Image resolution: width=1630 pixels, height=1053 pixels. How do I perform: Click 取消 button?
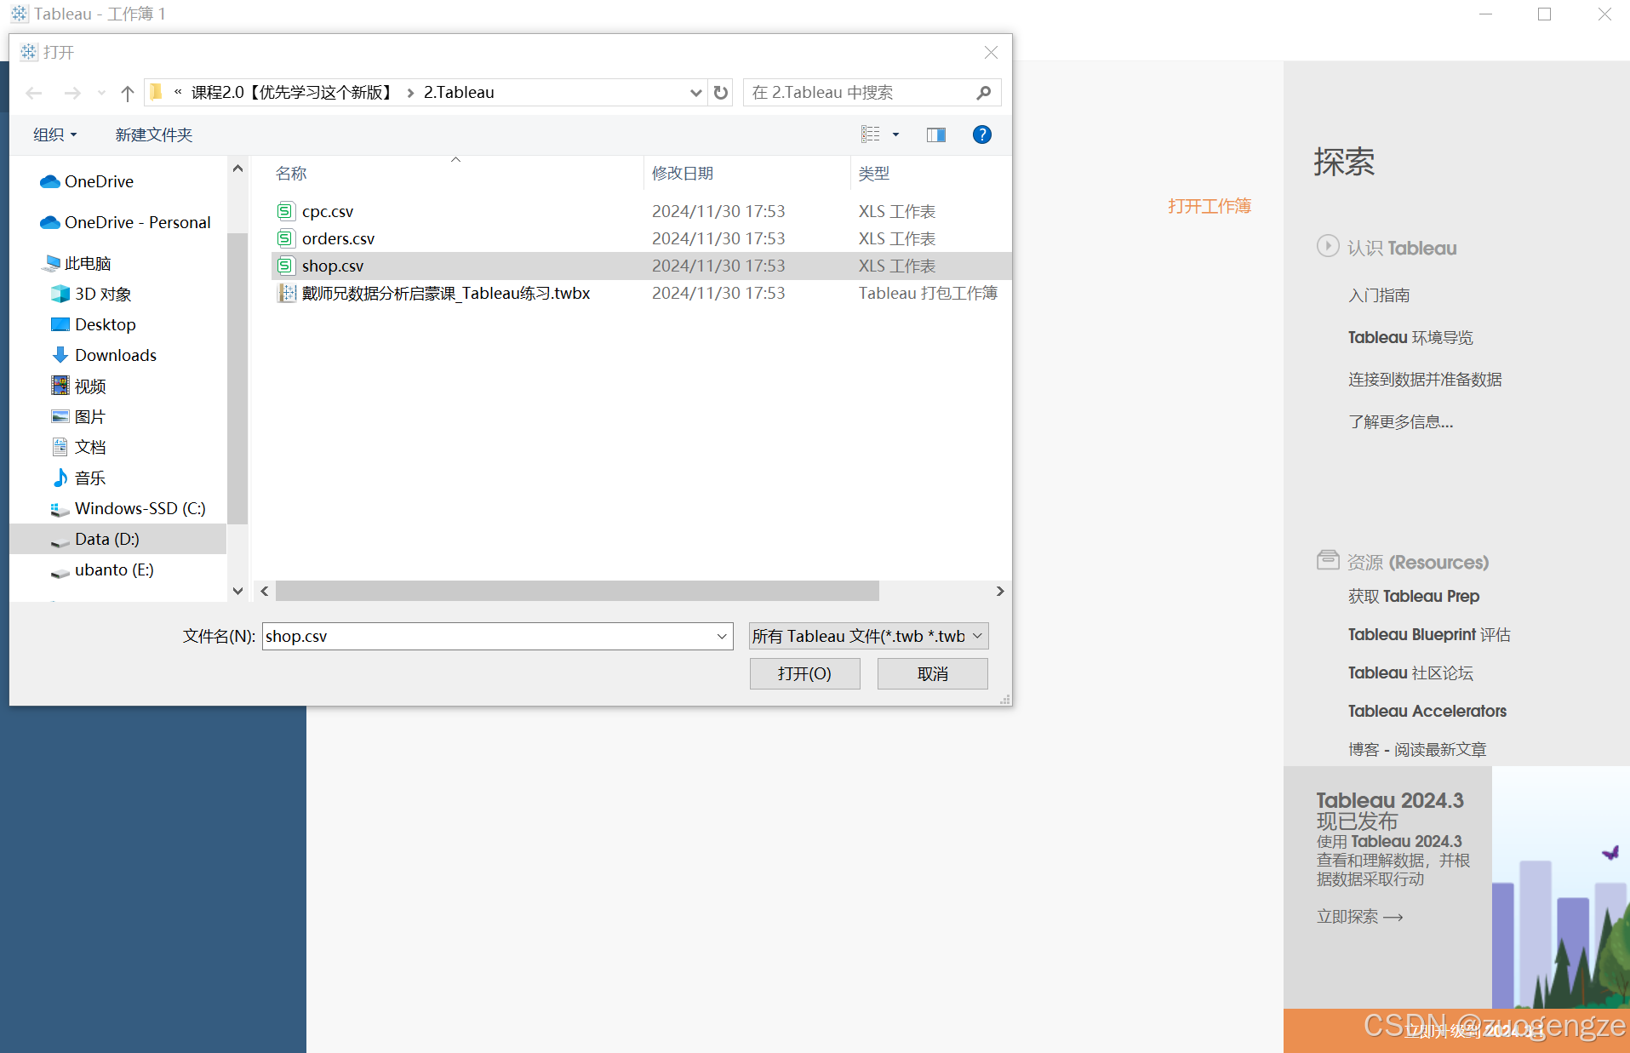[x=933, y=673]
